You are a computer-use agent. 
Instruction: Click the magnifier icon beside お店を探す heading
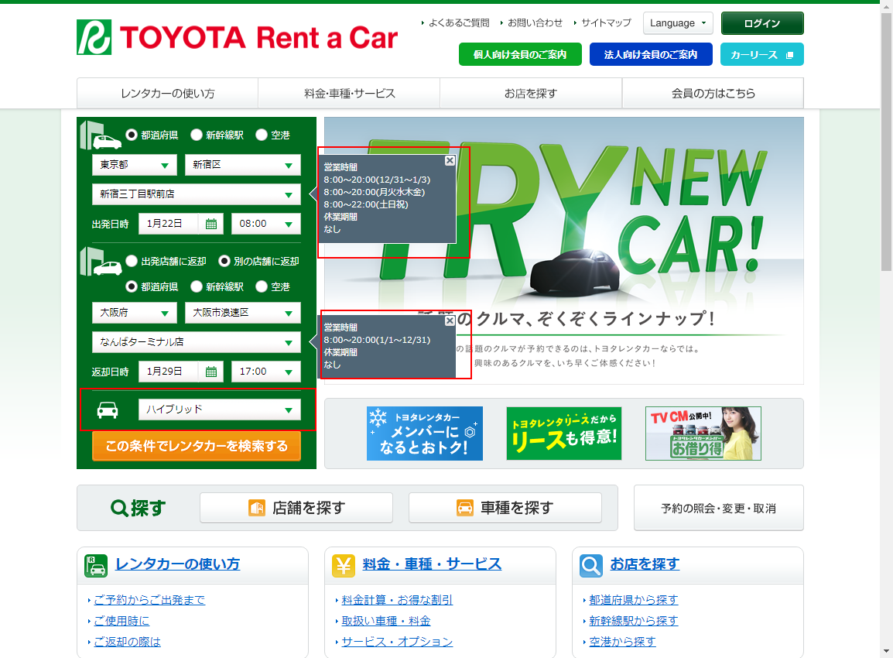tap(591, 566)
